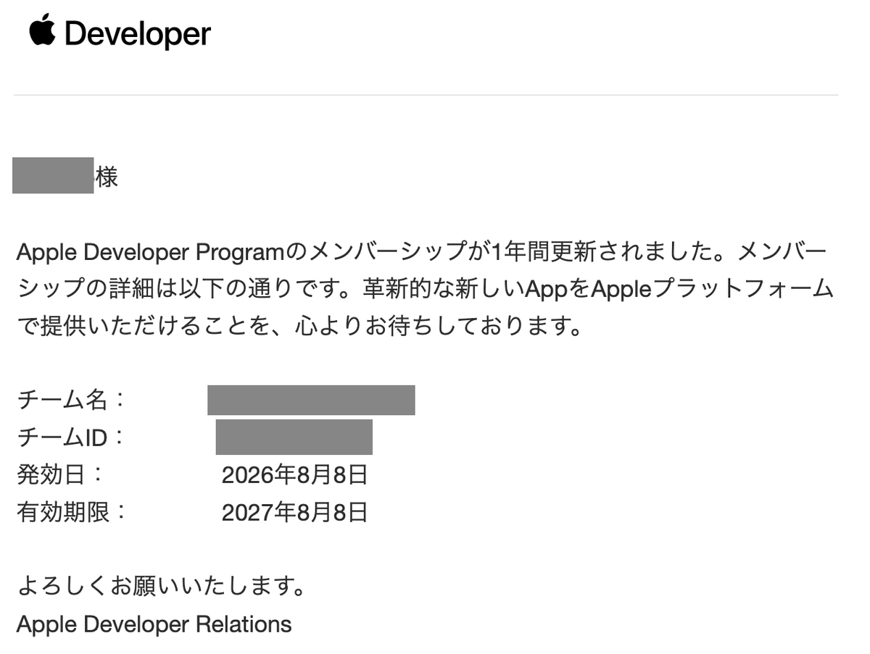Click the 有効期限 label
Viewport: 870px width, 654px height.
coord(70,513)
